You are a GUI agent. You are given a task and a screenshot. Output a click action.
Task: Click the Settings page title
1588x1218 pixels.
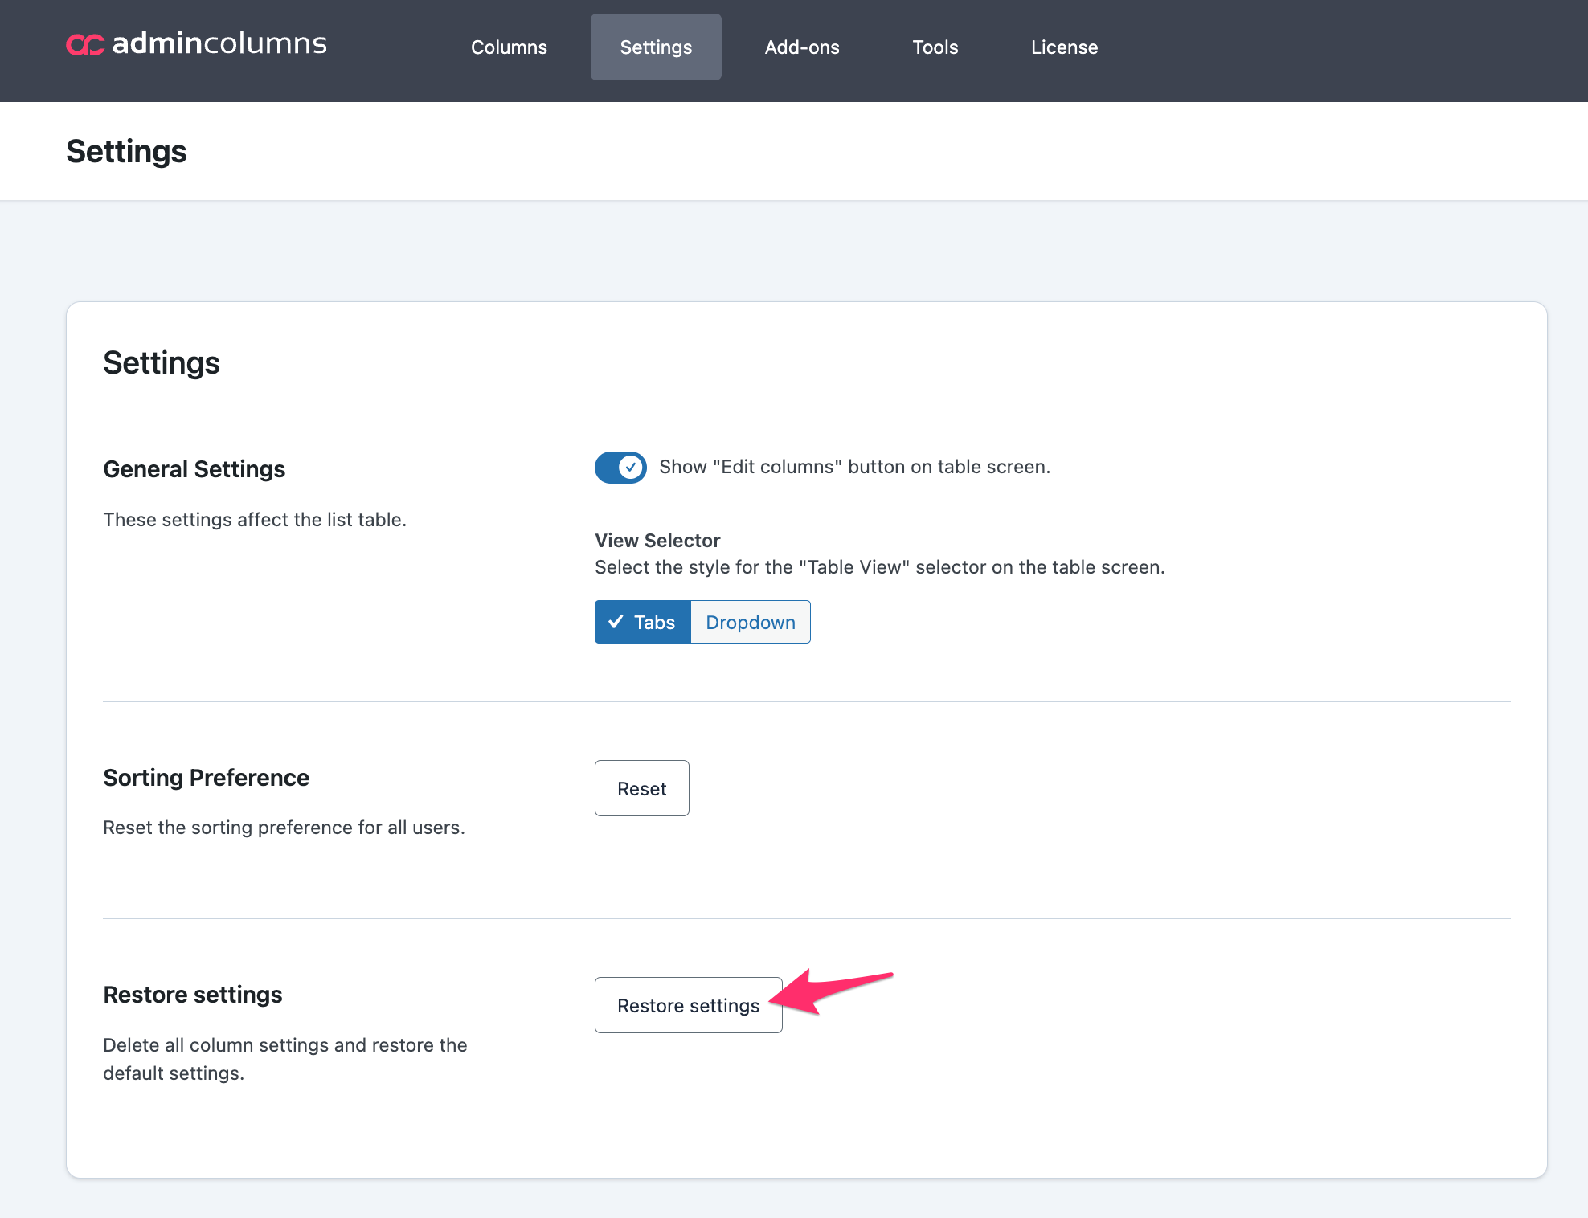coord(126,151)
